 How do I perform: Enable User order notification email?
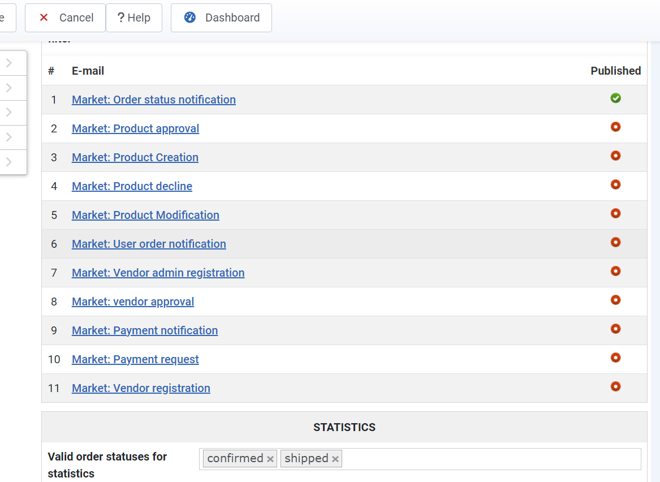(x=615, y=243)
